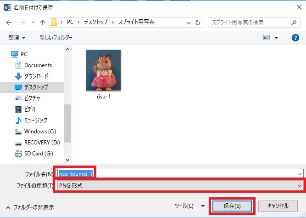Select PC in the navigation tree
The height and width of the screenshot is (218, 306).
click(x=24, y=54)
